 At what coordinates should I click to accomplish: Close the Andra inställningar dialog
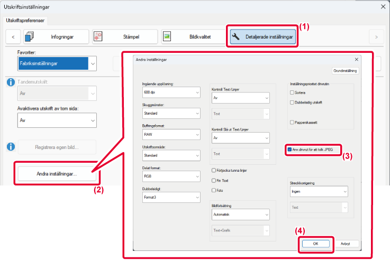pyautogui.click(x=356, y=60)
